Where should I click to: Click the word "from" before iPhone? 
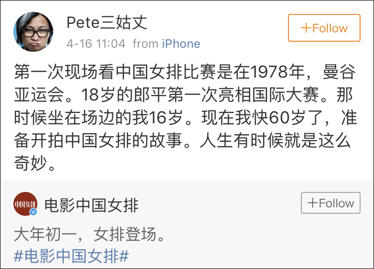(145, 44)
